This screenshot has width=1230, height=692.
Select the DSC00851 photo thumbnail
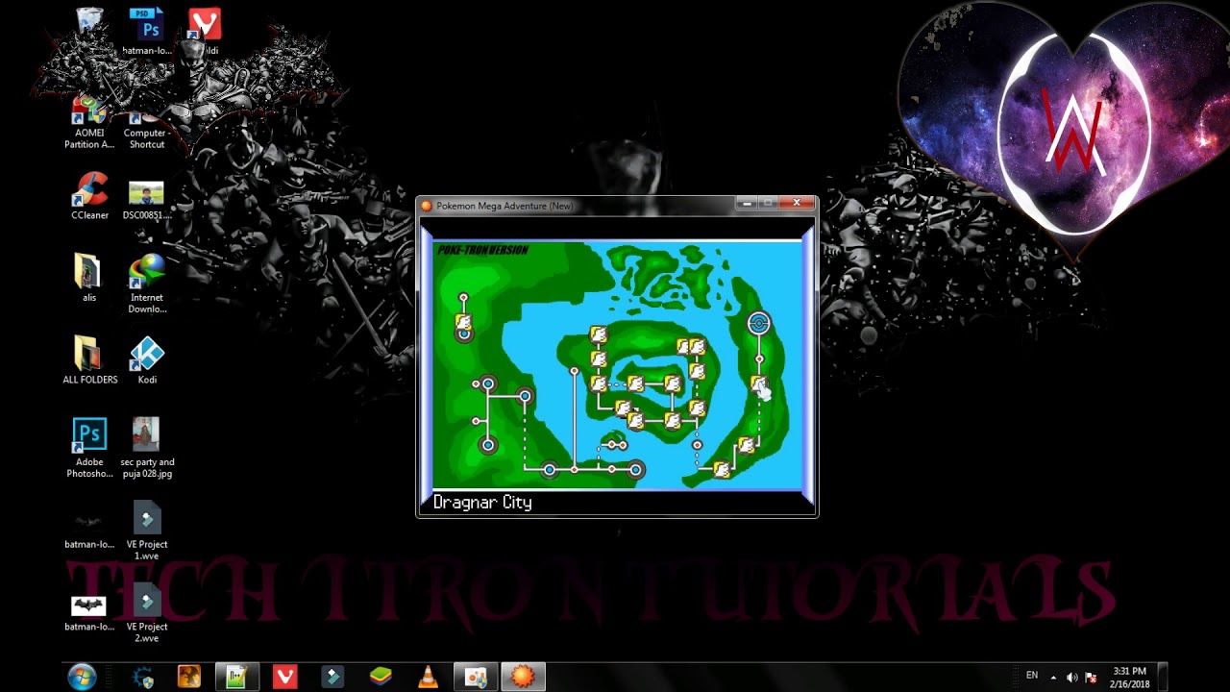pos(147,200)
